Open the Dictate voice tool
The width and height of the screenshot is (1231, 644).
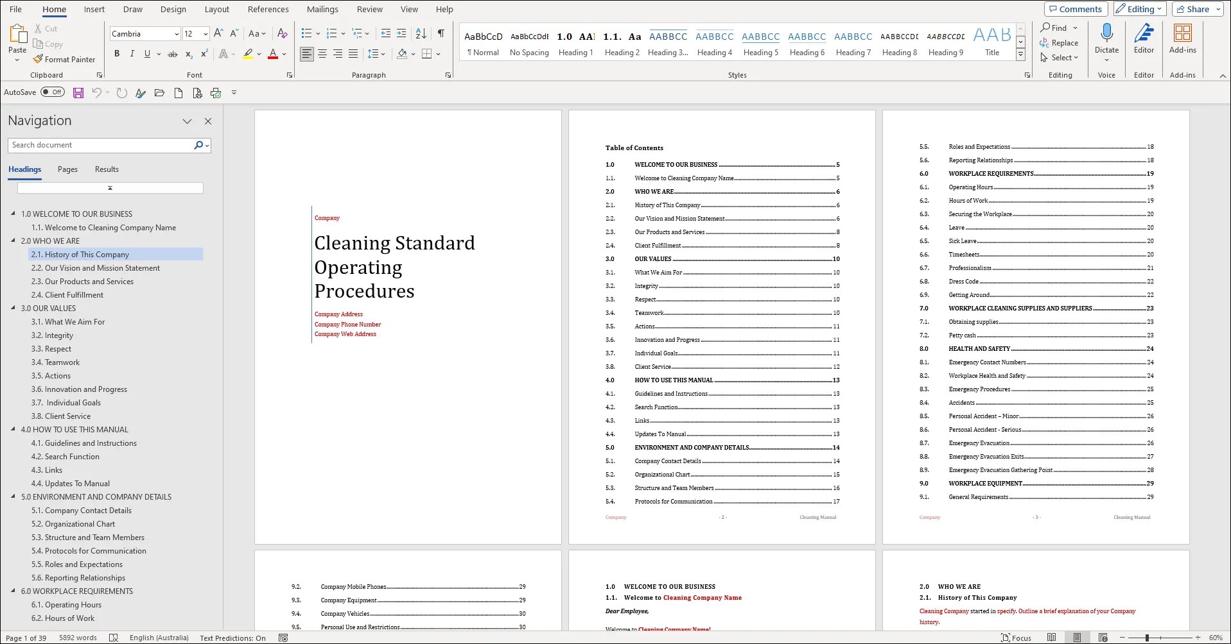click(x=1106, y=38)
